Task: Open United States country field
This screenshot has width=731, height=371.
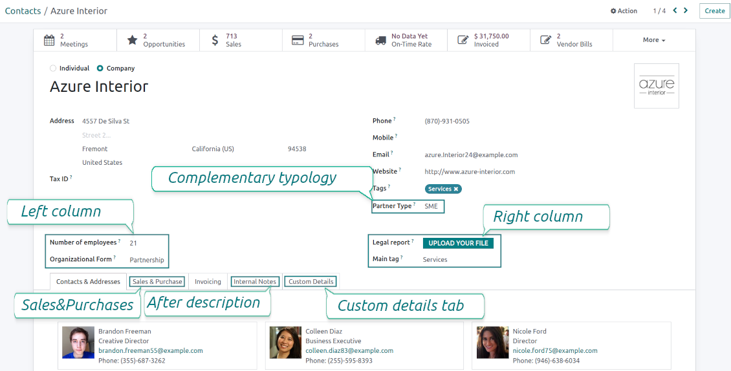Action: (102, 163)
